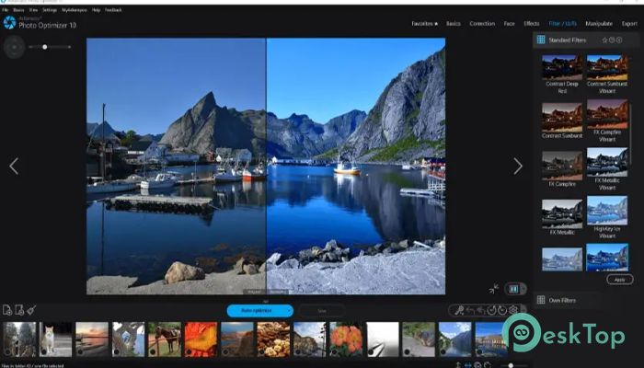Expand the Own Filters section
This screenshot has width=644, height=368.
(x=565, y=300)
